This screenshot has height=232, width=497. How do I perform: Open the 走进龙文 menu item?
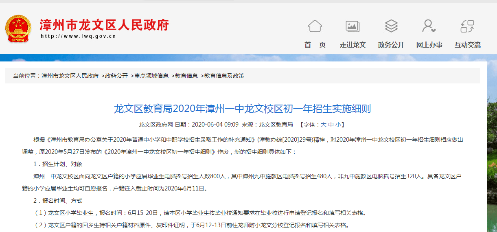coord(353,45)
